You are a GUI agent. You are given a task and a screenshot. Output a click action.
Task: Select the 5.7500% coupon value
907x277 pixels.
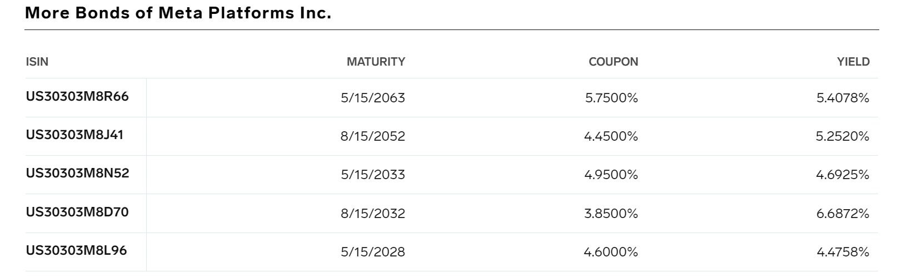coord(611,98)
